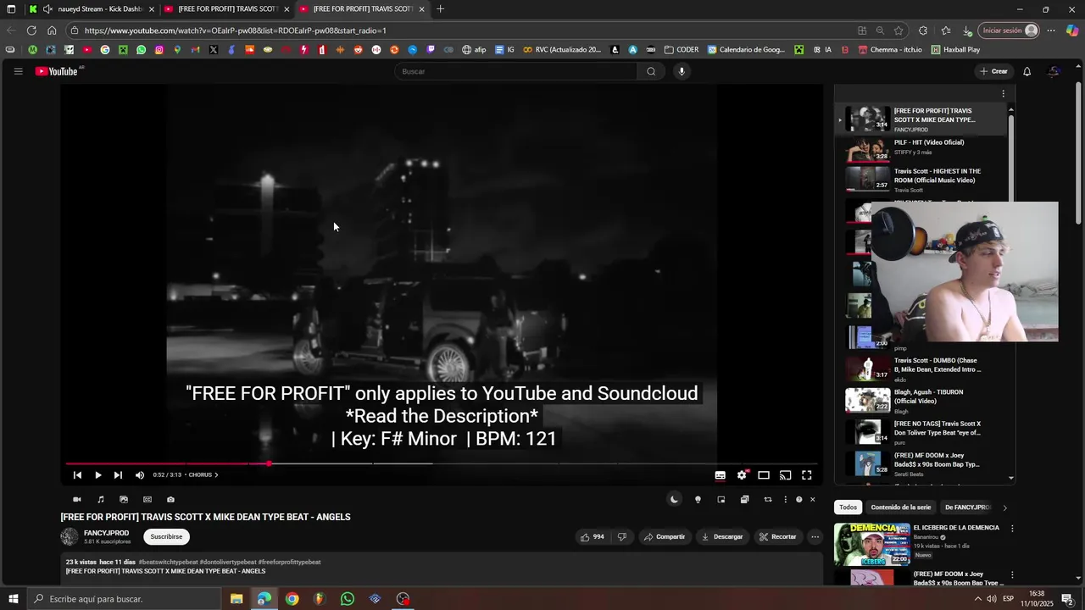This screenshot has height=610, width=1085.
Task: Open the Windows Start menu
Action: pos(14,599)
